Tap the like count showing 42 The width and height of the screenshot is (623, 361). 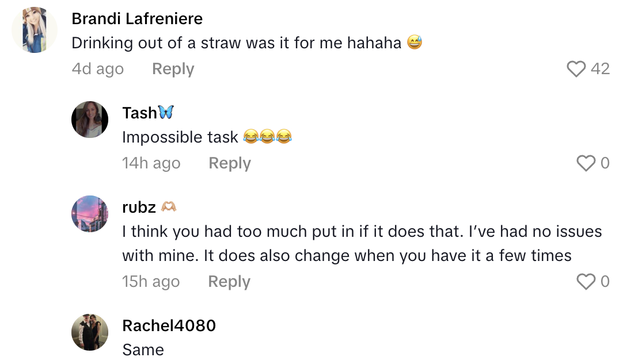[599, 68]
